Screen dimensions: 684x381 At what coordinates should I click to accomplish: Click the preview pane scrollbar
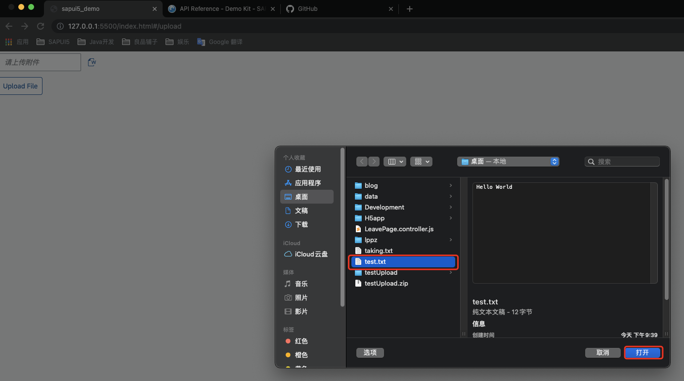[x=666, y=240]
